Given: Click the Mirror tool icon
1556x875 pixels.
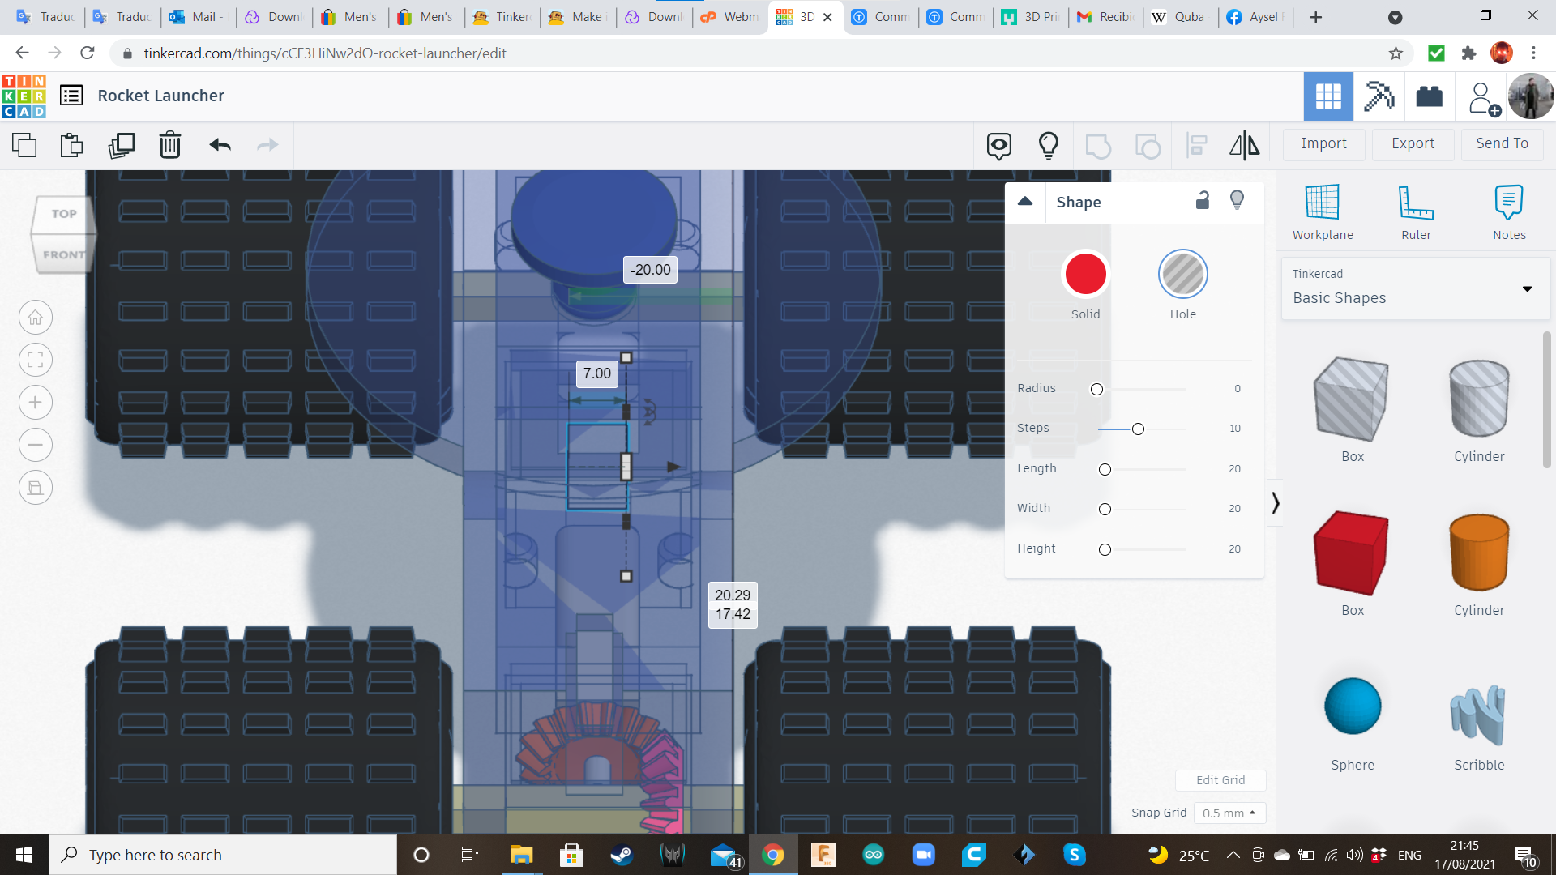Looking at the screenshot, I should tap(1244, 145).
